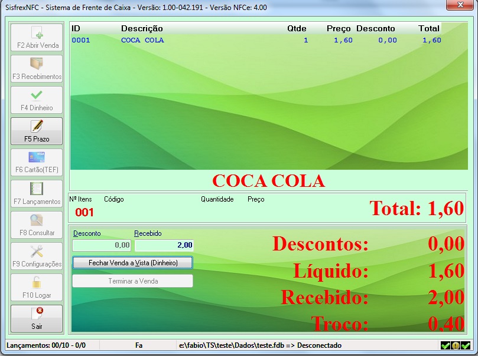The height and width of the screenshot is (356, 478).
Task: Open F3 Recebimentos
Action: click(x=37, y=69)
